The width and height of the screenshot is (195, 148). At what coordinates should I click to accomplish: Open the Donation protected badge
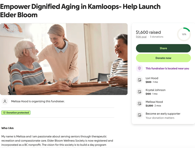(x=16, y=113)
